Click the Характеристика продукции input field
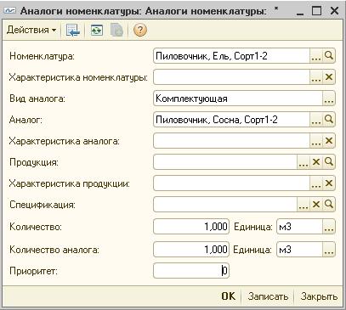Screen dimensions: 346x310 pos(231,183)
